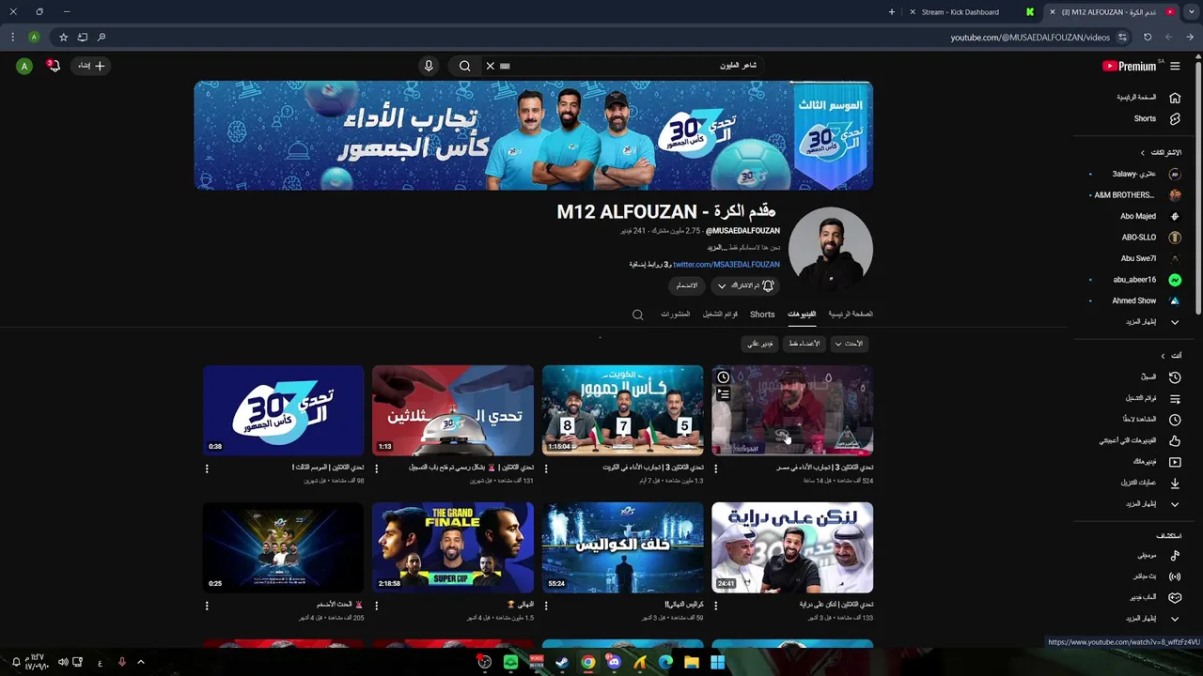Expand show more under Explore section
Screen dimensions: 1203x676
(x=1152, y=619)
